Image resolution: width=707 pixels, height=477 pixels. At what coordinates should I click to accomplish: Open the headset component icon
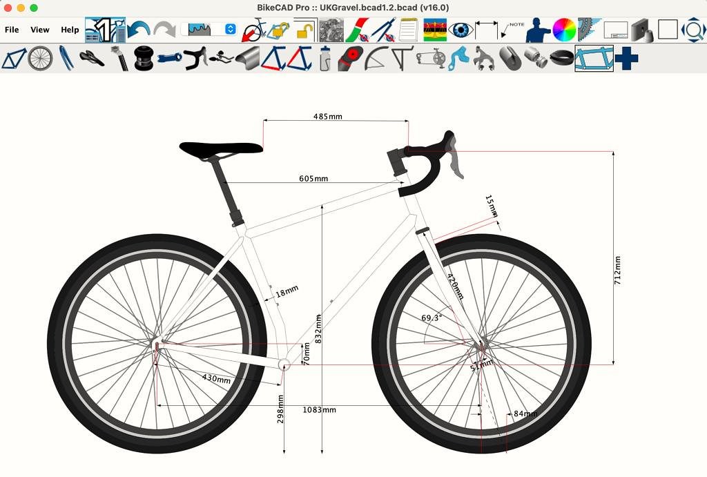(143, 59)
